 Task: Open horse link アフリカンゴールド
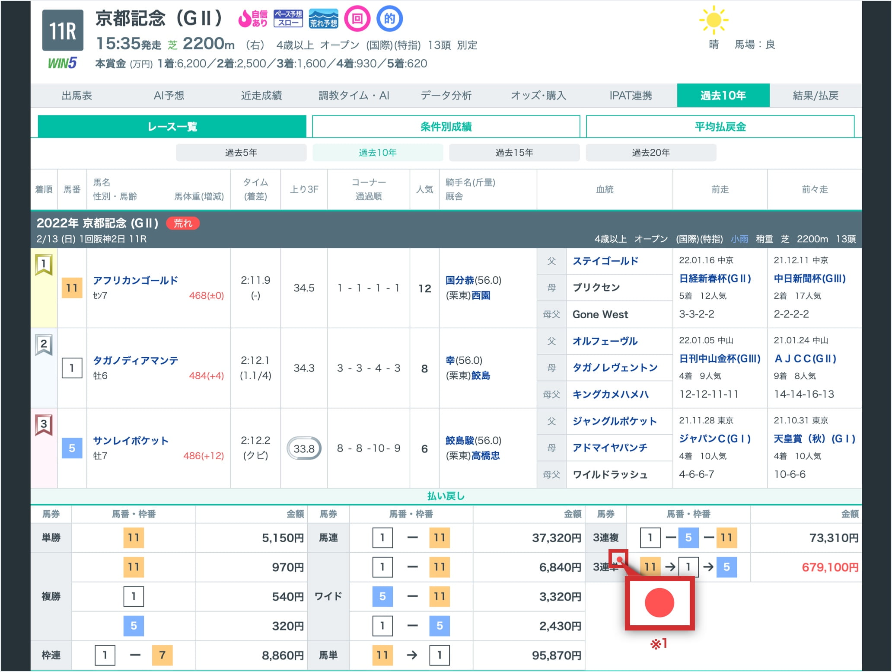point(135,280)
